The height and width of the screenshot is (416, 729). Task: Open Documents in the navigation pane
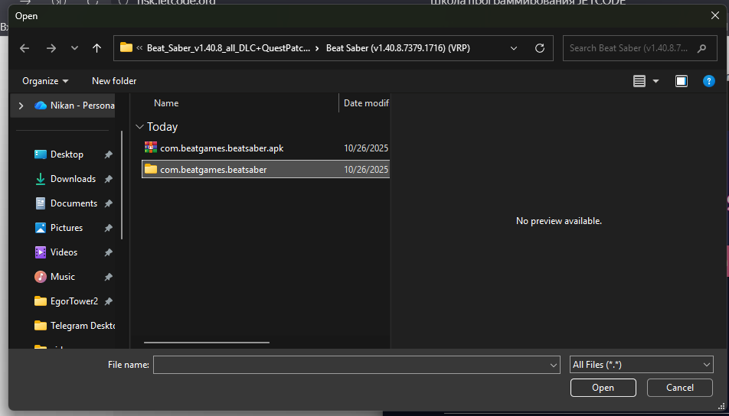click(x=74, y=203)
